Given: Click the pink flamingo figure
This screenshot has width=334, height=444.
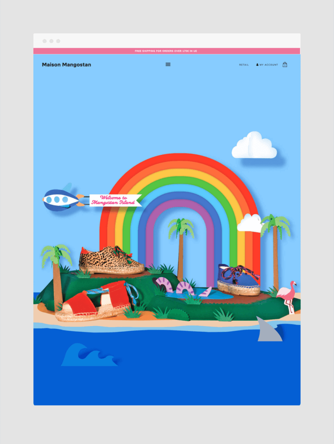Looking at the screenshot, I should click(287, 296).
